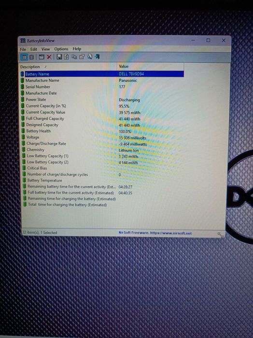This screenshot has height=338, width=253.
Task: Select the Charge/Discharge Rate row
Action: [x=102, y=144]
